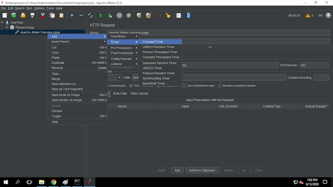Click the Value column header
The image size is (333, 187).
(185, 106)
